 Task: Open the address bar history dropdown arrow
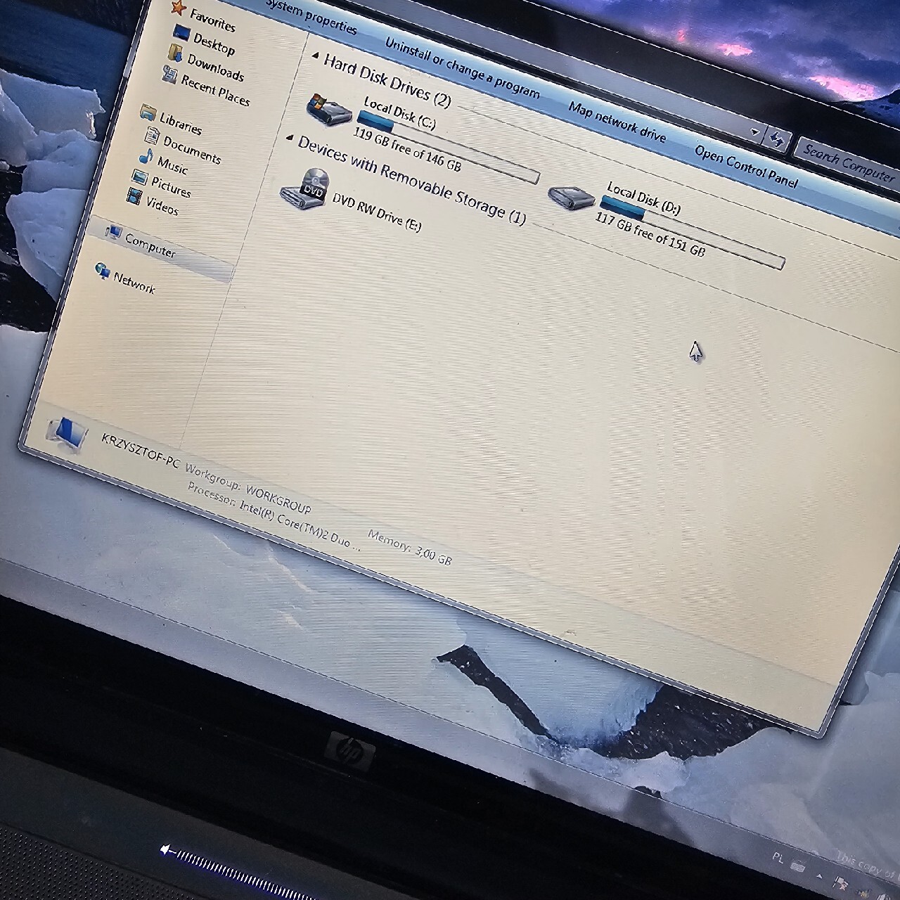tap(754, 132)
